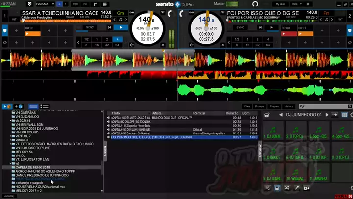Trigger the red 00:00 cue on deck 2
The height and width of the screenshot is (199, 353).
click(x=289, y=34)
